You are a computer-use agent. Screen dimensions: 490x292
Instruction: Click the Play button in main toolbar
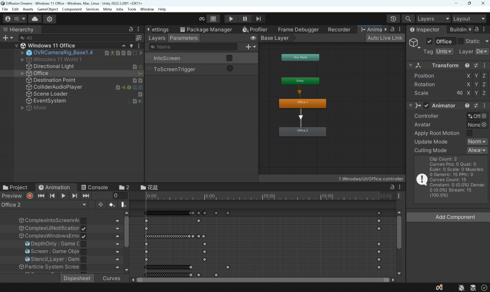(231, 19)
